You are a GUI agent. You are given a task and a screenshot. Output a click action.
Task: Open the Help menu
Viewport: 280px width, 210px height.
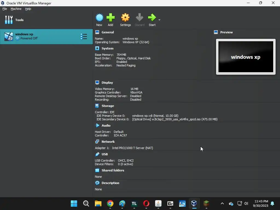click(x=28, y=9)
